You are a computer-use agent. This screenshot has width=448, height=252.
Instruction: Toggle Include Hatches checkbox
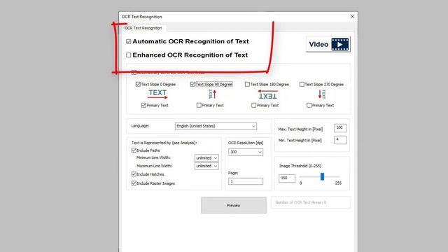134,174
